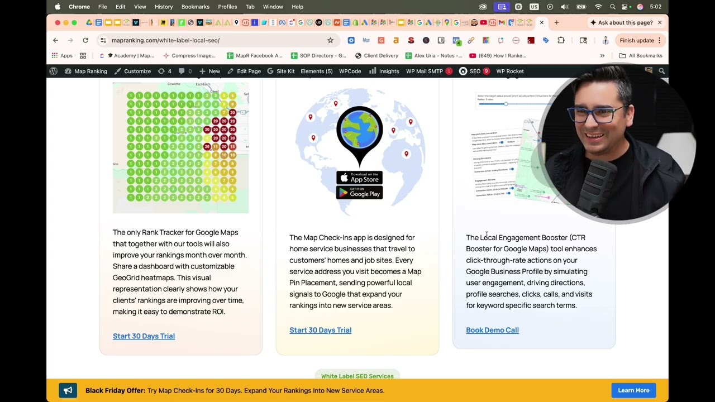Open a new browser tab
Screen dimensions: 715x402
point(556,22)
